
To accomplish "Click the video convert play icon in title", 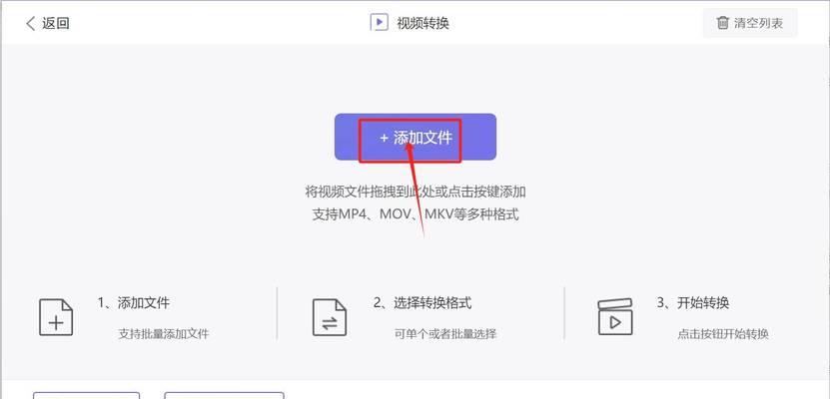I will click(x=379, y=22).
